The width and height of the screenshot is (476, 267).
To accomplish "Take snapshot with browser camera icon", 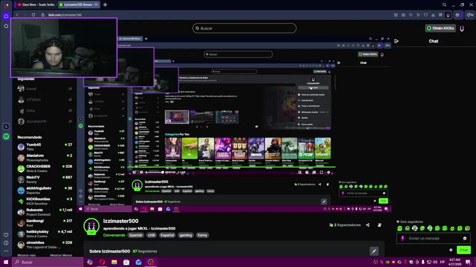I will coord(403,15).
